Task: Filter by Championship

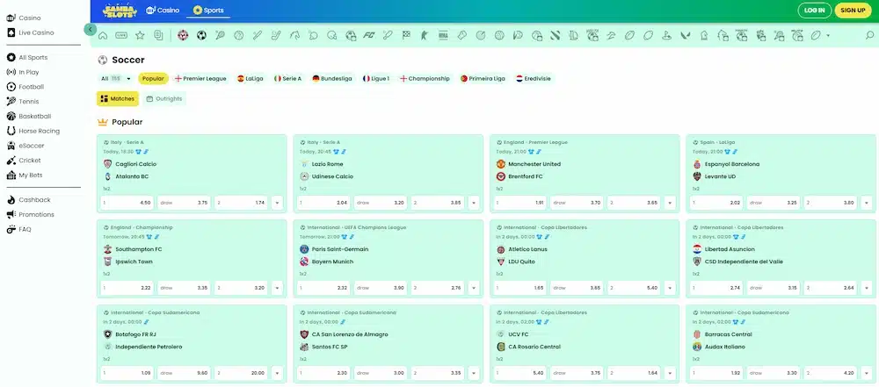Action: click(x=425, y=78)
